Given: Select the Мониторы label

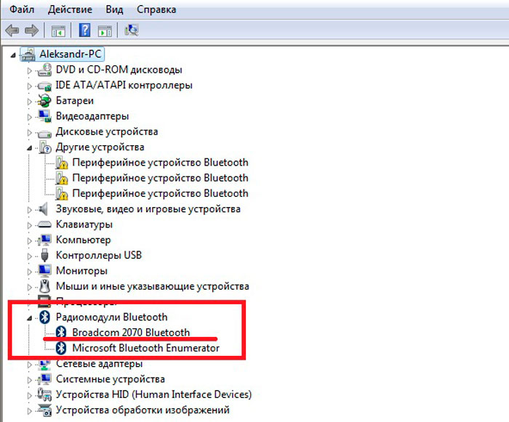Looking at the screenshot, I should [x=81, y=271].
